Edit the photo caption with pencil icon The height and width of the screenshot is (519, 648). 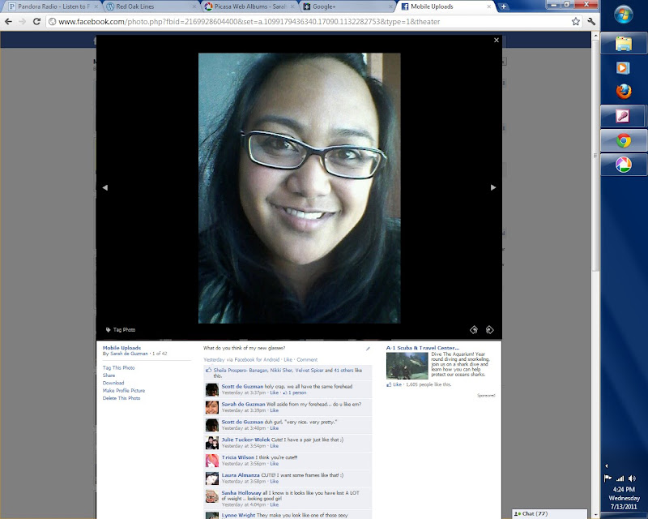[368, 349]
